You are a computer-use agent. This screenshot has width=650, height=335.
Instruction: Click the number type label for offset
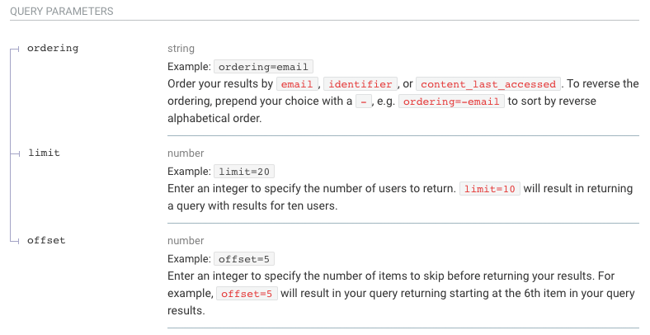tap(186, 240)
